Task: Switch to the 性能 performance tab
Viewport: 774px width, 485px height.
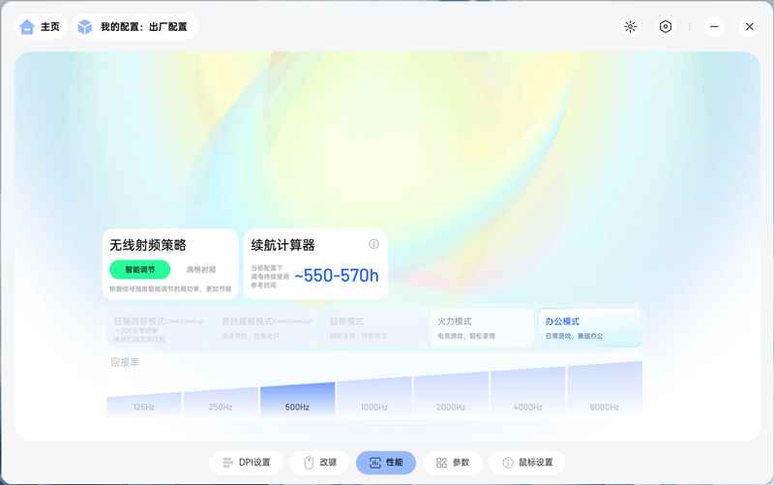Action: [x=386, y=463]
